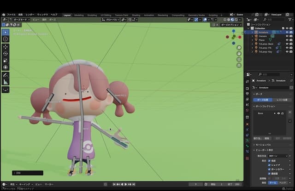This screenshot has height=191, width=295.
Task: Select the Move tool in the toolbar
Action: (x=6, y=46)
